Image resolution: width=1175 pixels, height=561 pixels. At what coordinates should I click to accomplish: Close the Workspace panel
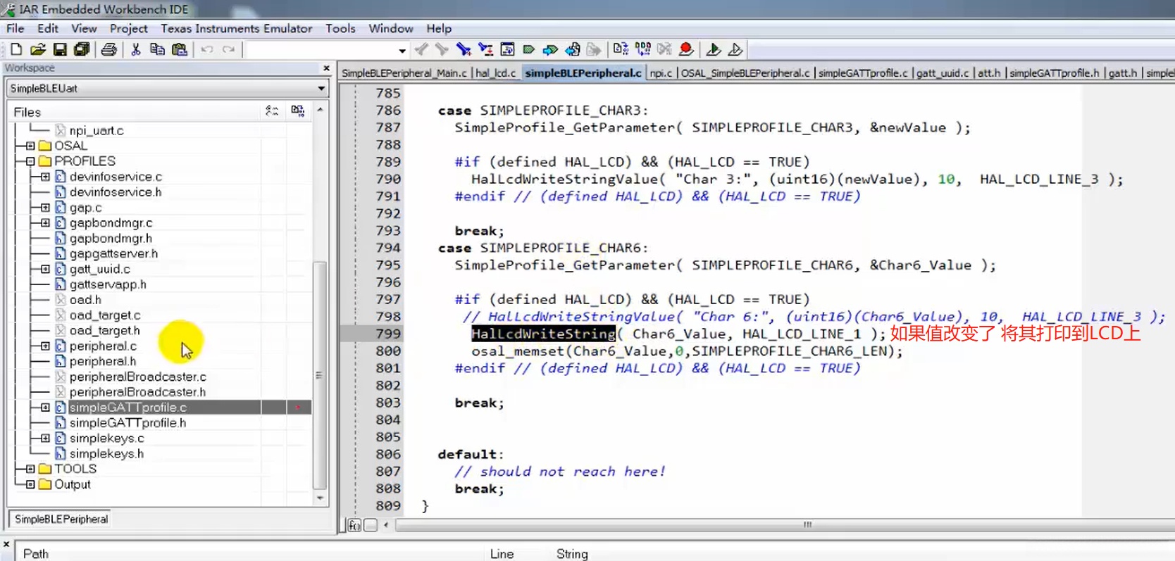tap(326, 68)
